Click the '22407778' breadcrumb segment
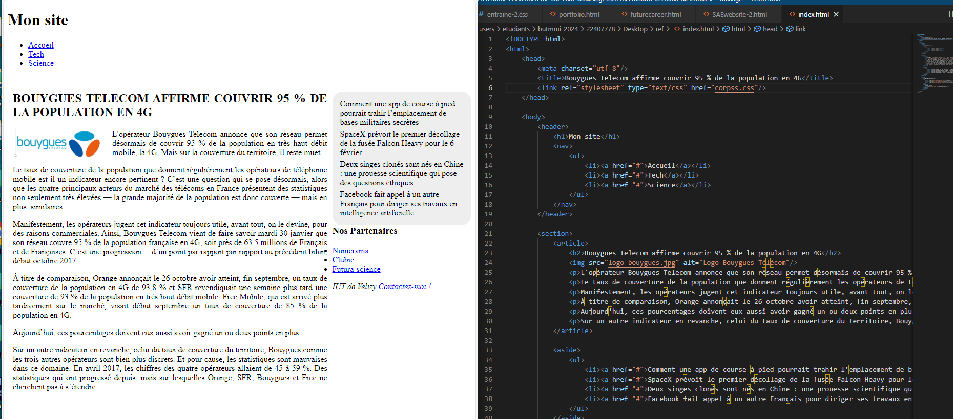 point(600,29)
